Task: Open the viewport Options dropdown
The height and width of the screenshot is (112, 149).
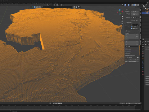Action: click(x=138, y=7)
